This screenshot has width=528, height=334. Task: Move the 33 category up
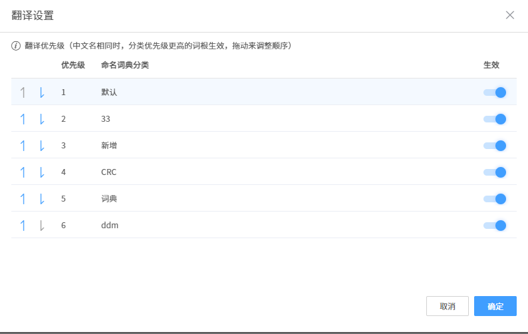pos(23,118)
